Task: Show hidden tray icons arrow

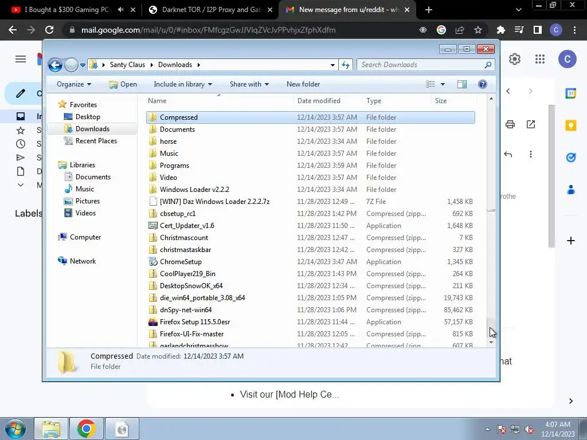Action: coord(487,429)
